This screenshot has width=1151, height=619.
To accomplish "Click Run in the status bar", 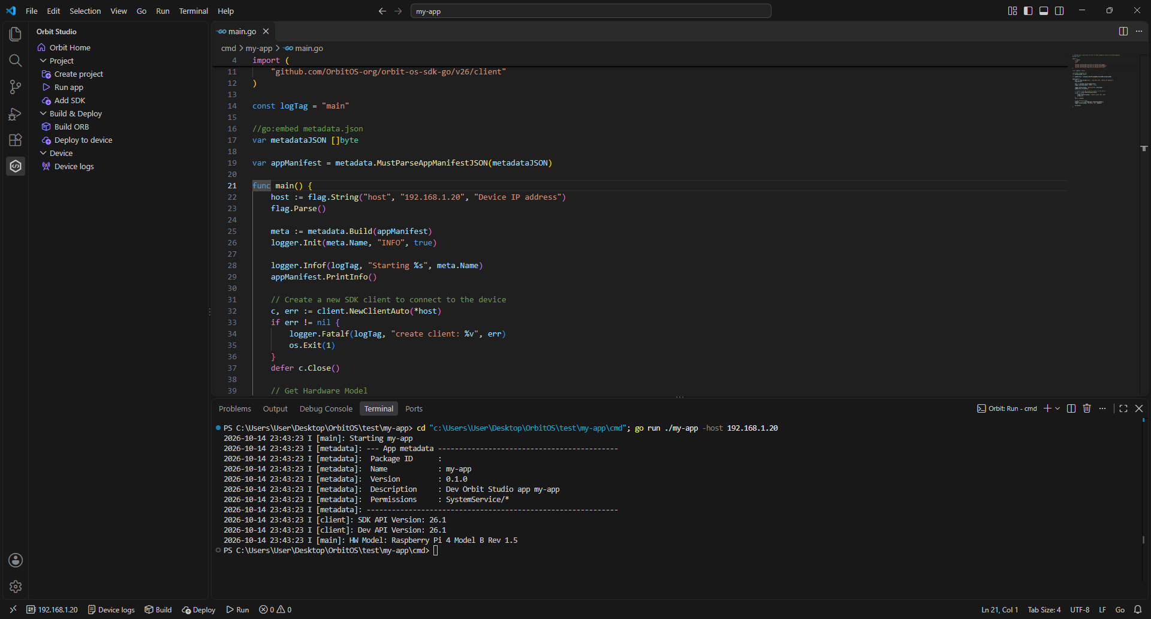I will coord(237,609).
